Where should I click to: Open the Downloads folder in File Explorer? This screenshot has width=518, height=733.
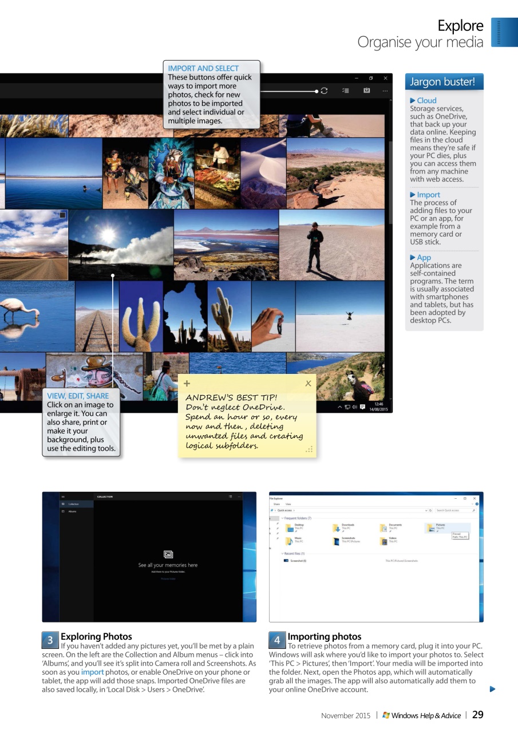click(x=347, y=526)
